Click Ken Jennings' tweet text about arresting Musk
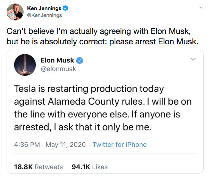Viewport: 209px width, 178px height. [x=102, y=36]
